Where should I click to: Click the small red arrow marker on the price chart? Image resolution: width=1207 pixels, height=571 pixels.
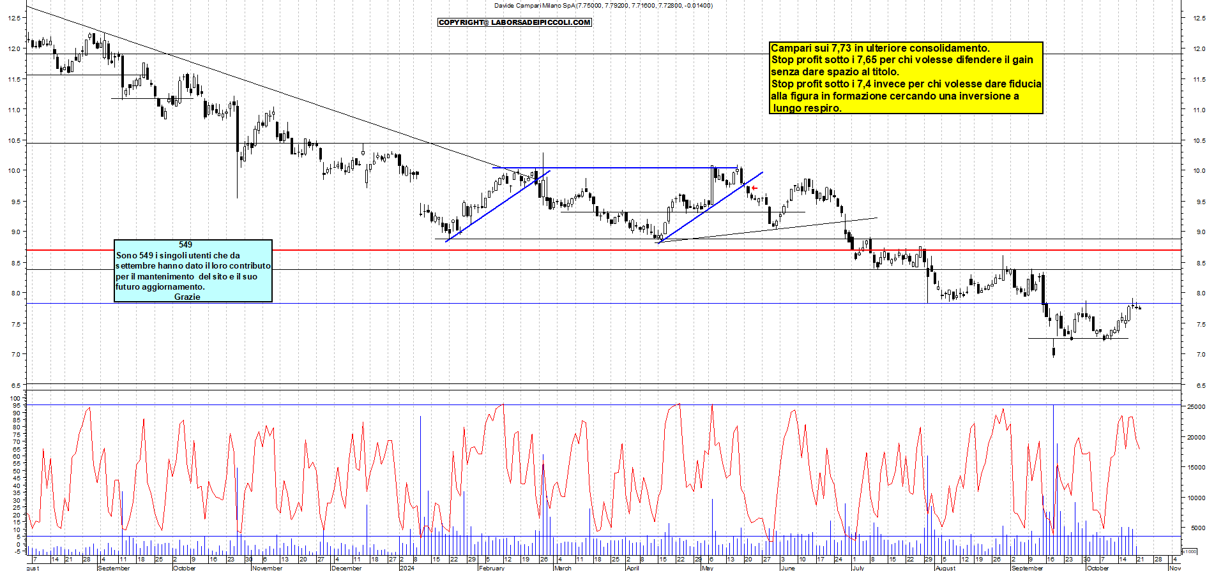click(x=754, y=188)
